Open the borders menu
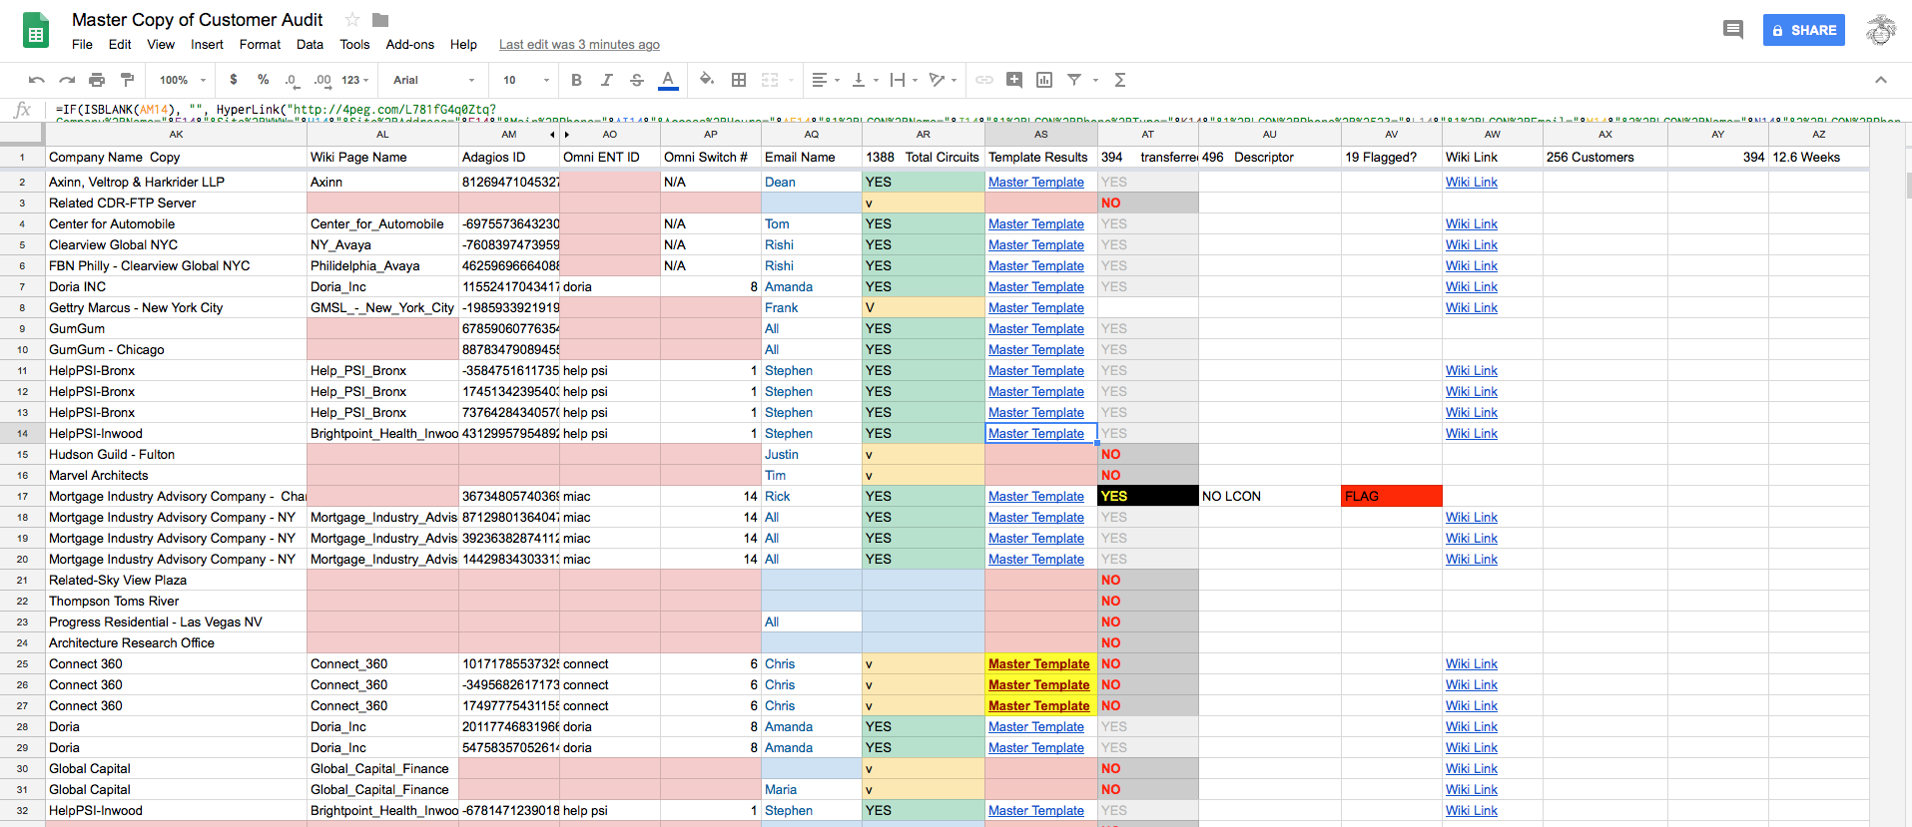 click(x=739, y=80)
